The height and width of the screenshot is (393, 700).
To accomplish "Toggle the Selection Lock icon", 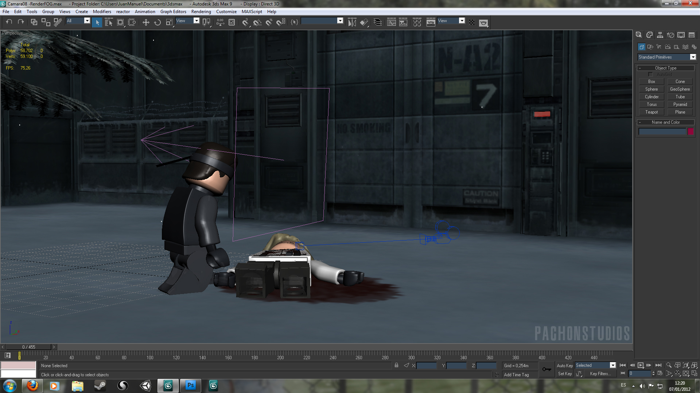I will pyautogui.click(x=396, y=365).
